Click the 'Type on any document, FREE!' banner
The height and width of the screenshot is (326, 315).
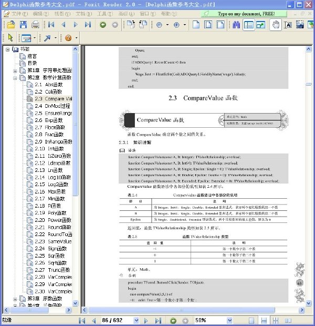(x=244, y=14)
